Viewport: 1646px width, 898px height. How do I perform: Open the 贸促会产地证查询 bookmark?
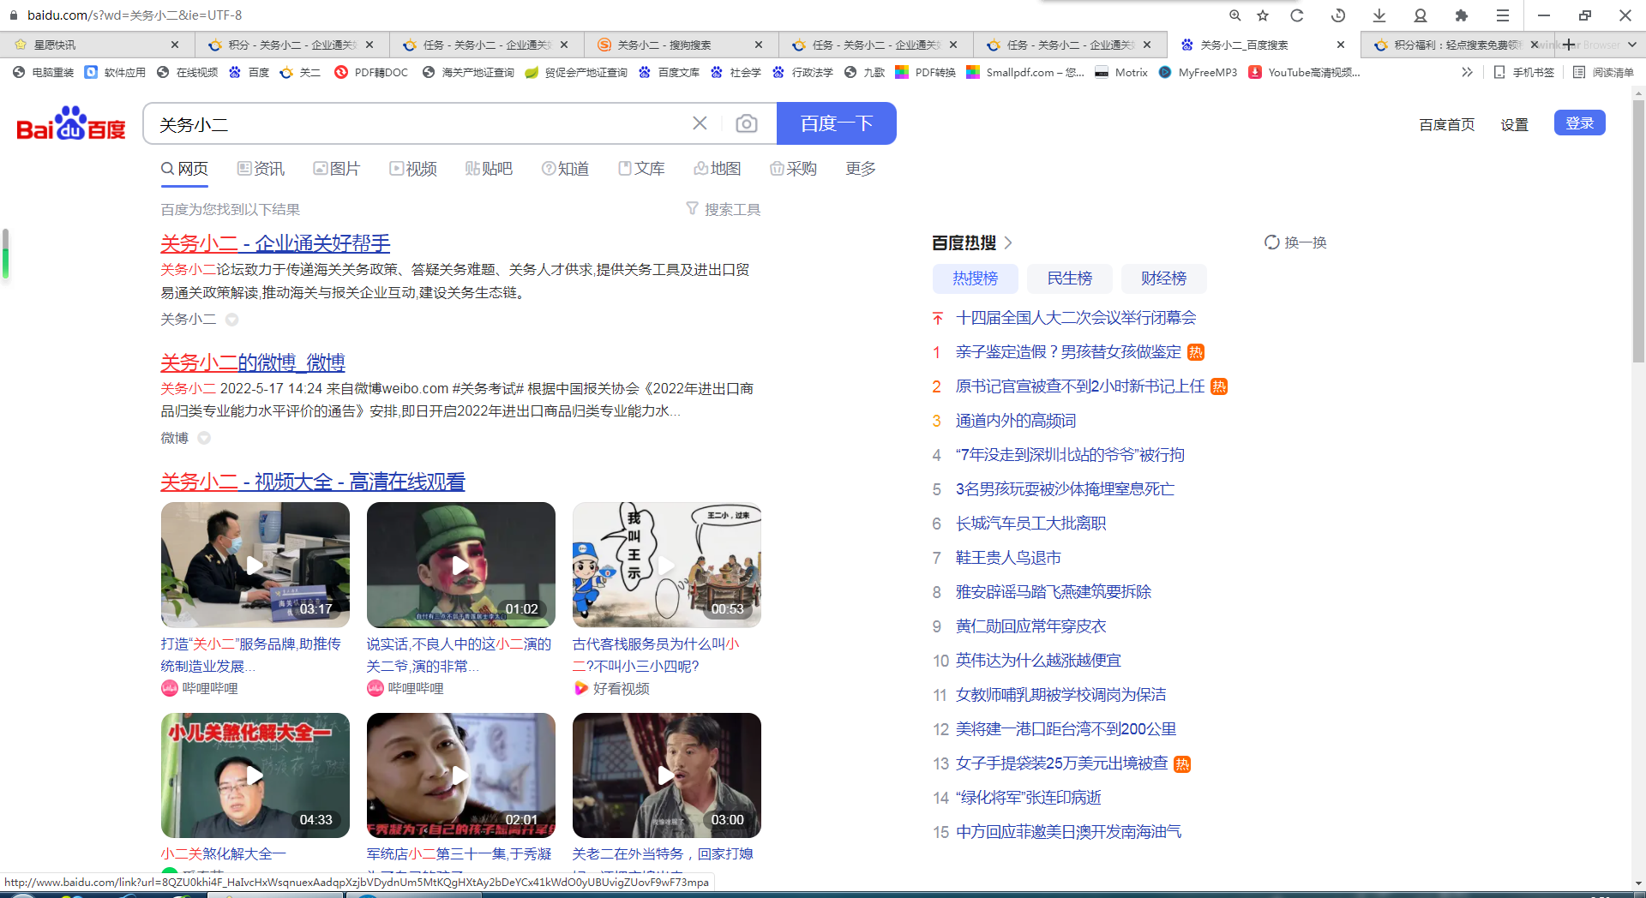[x=576, y=72]
